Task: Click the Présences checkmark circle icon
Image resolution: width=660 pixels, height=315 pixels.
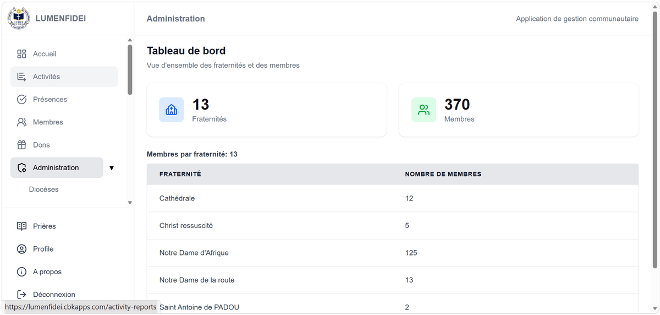Action: (21, 100)
